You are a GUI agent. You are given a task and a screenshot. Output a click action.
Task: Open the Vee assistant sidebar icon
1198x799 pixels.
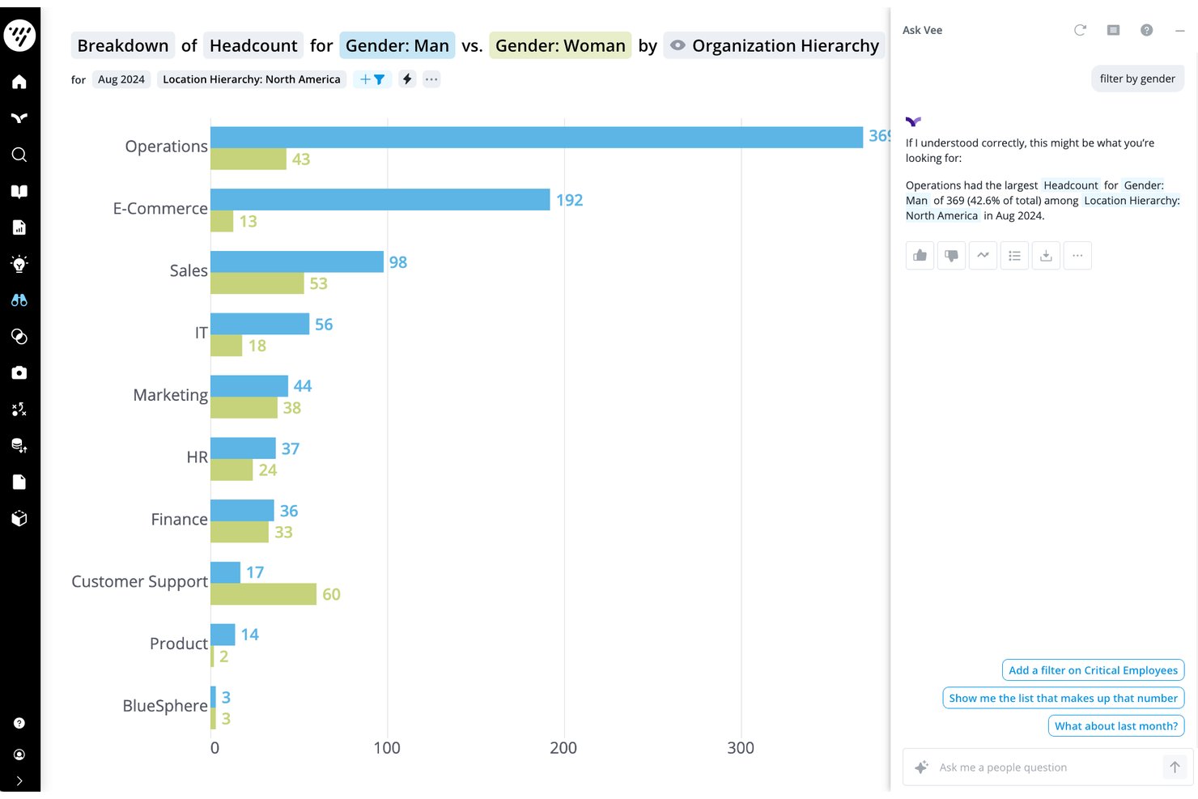click(19, 118)
